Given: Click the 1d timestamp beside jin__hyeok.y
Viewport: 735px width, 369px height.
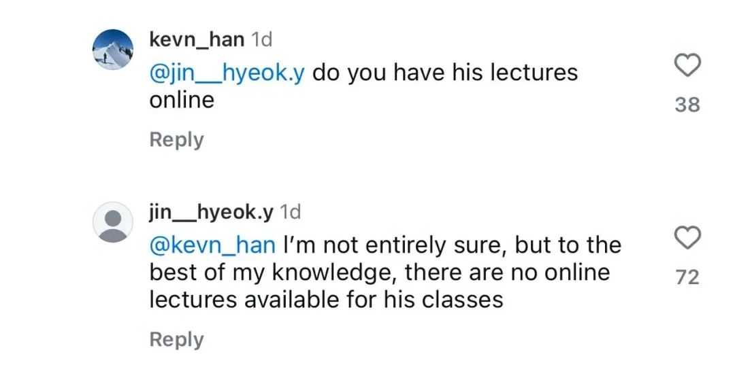Looking at the screenshot, I should pos(290,212).
